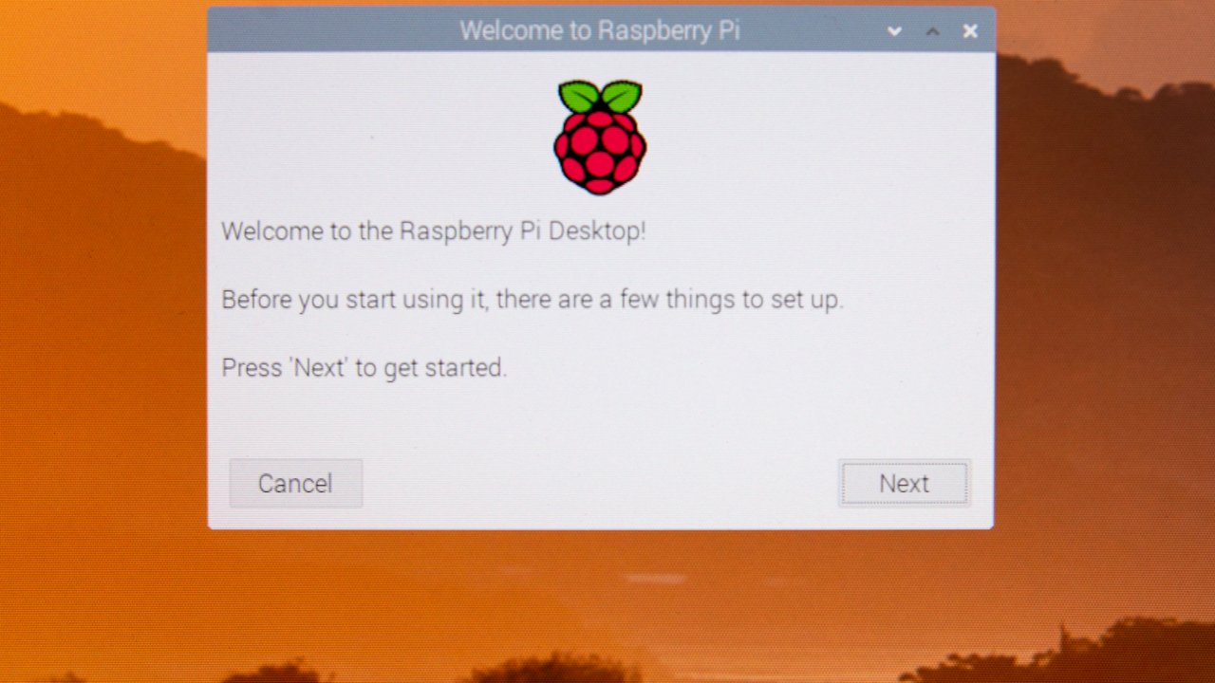
Task: Minimize the window using the down chevron
Action: [x=894, y=31]
